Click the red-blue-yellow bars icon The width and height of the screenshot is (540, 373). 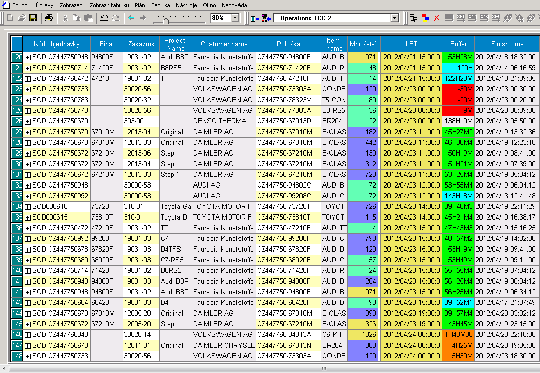tap(425, 18)
